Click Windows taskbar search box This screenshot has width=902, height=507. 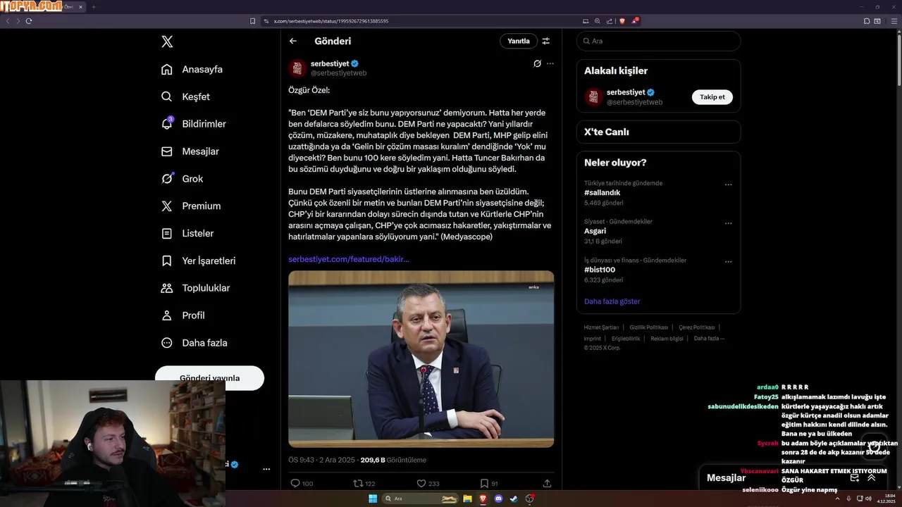tap(421, 499)
